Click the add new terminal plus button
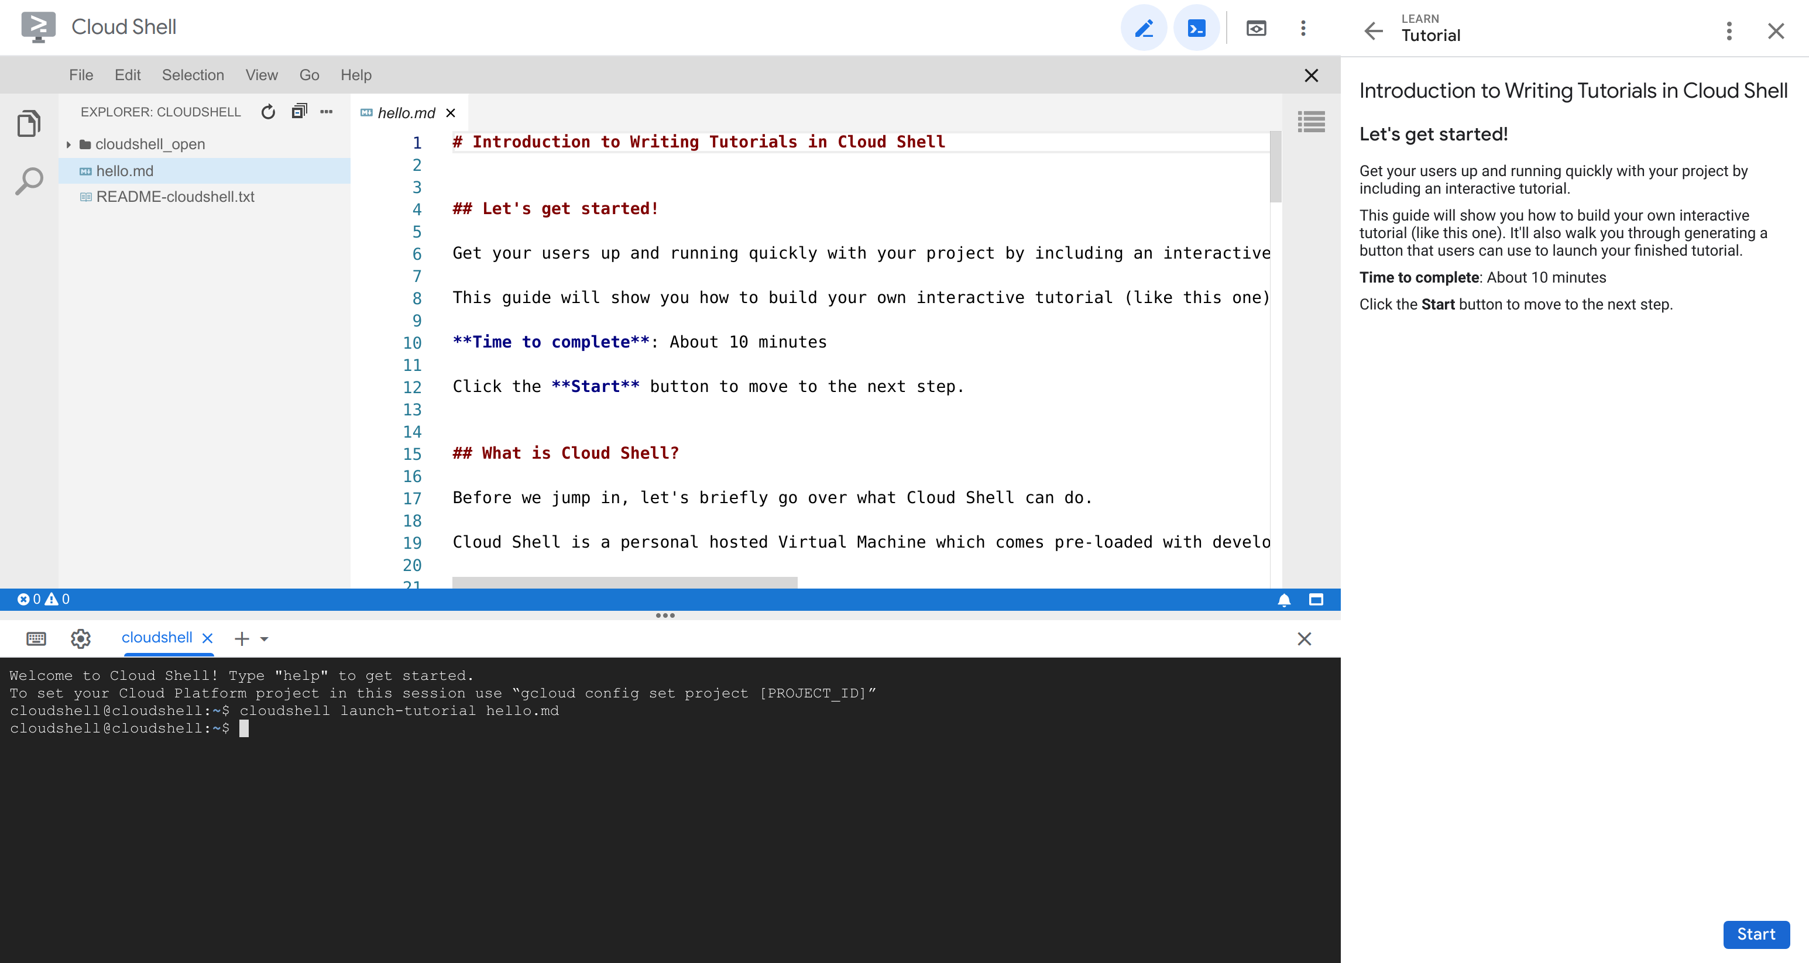The width and height of the screenshot is (1809, 963). click(242, 638)
